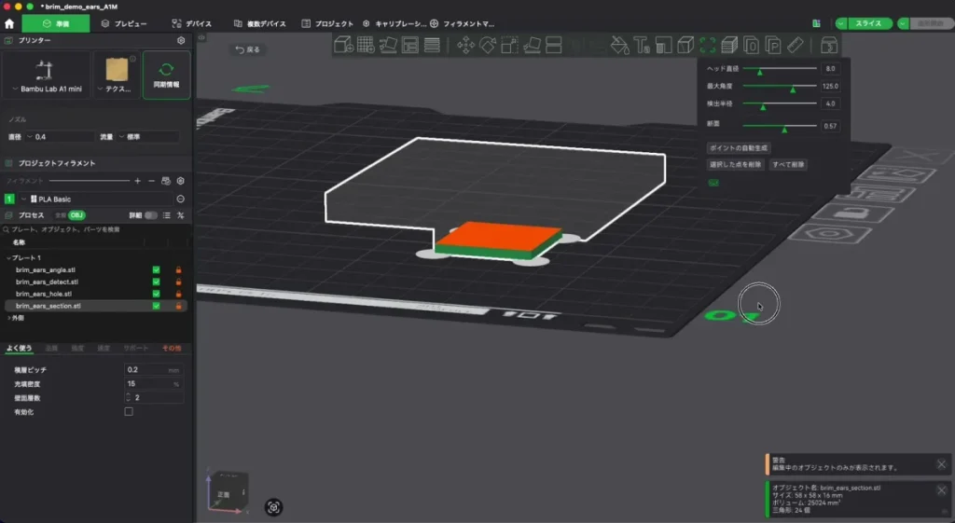Open the 流量 標準 dropdown
The image size is (955, 523).
pyautogui.click(x=148, y=137)
